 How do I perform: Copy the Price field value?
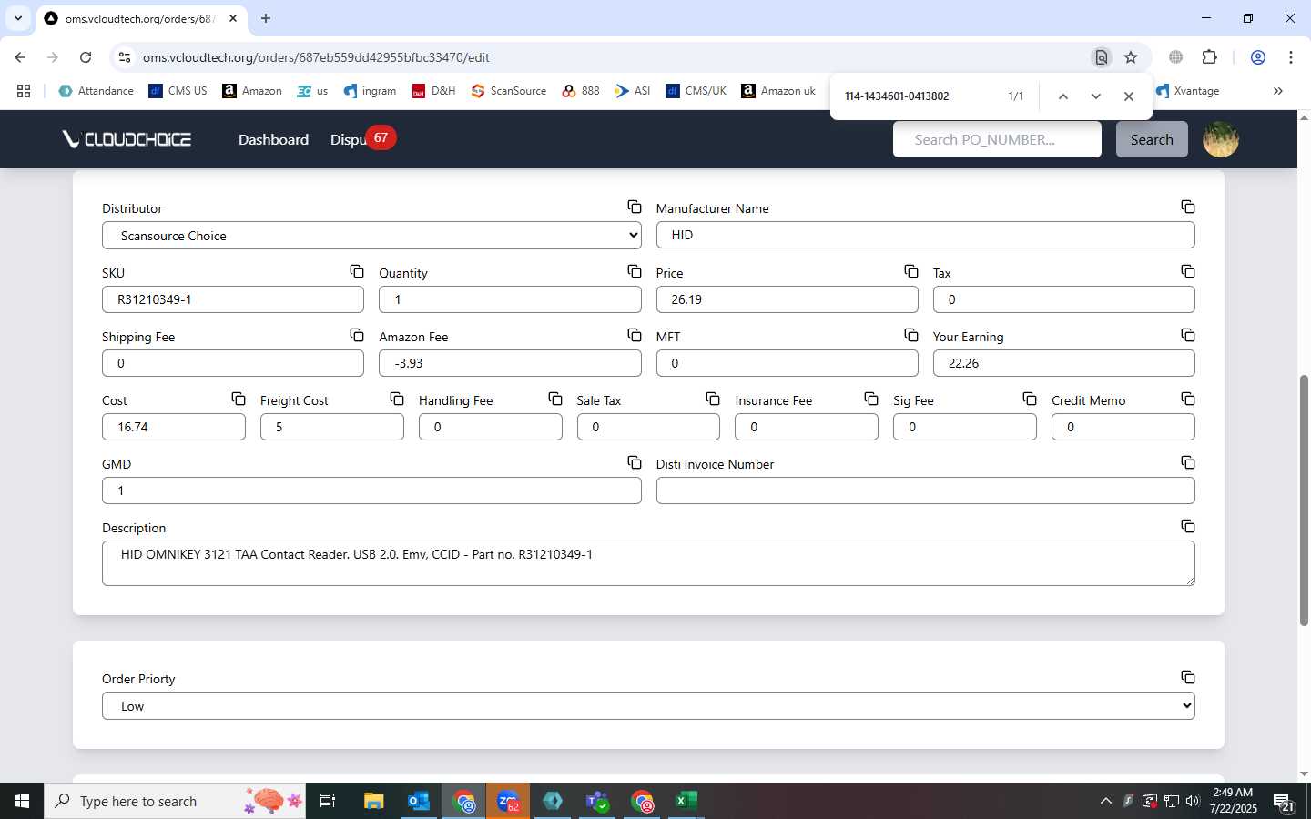[911, 271]
